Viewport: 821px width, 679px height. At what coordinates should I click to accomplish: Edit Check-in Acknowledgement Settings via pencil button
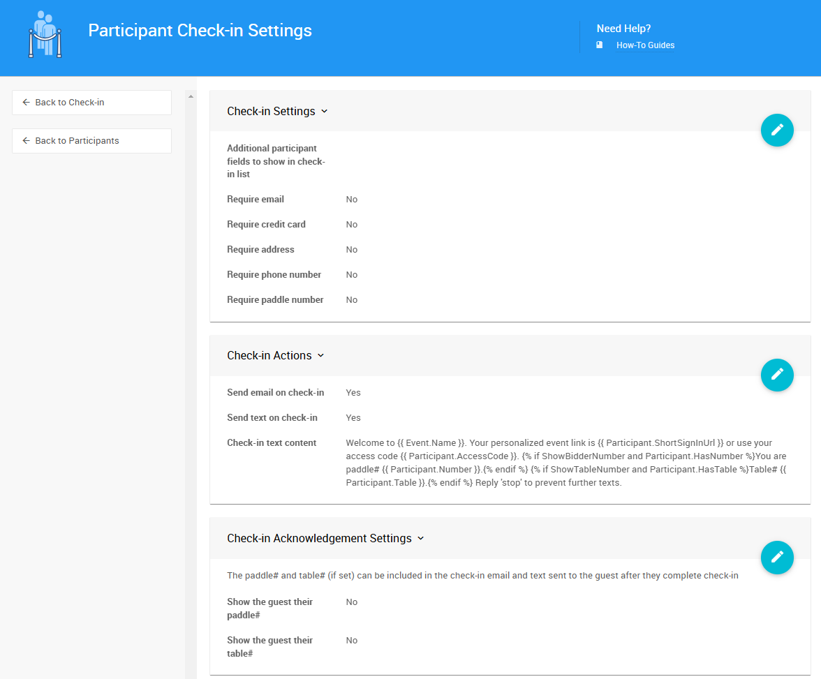click(777, 557)
